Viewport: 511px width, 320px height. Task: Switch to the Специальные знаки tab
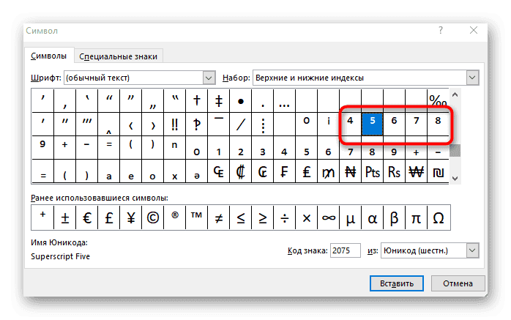pyautogui.click(x=118, y=56)
